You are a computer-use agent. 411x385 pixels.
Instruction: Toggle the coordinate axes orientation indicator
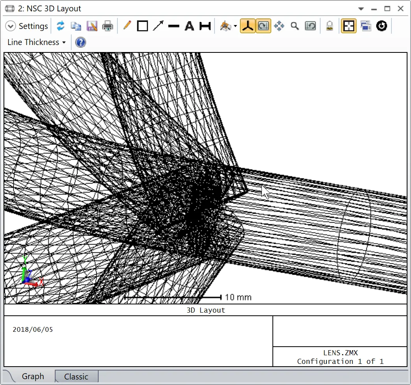pos(248,26)
